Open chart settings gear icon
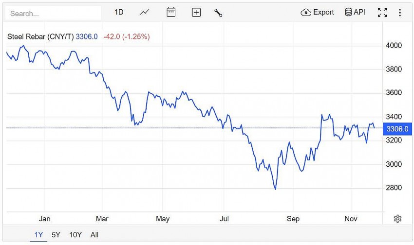 (x=397, y=219)
